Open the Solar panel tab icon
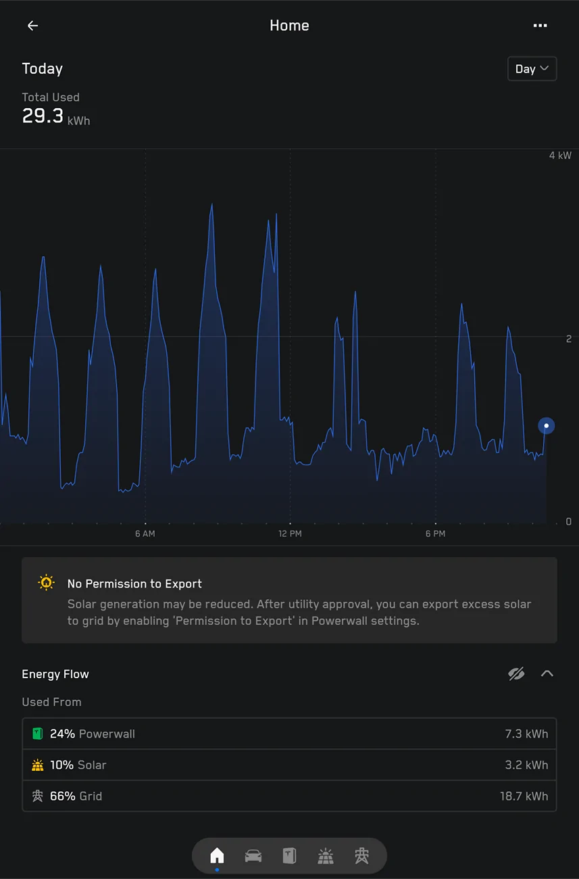579x879 pixels. coord(326,856)
